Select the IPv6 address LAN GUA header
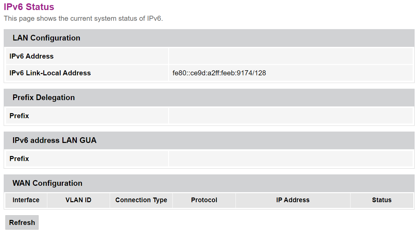 point(54,140)
